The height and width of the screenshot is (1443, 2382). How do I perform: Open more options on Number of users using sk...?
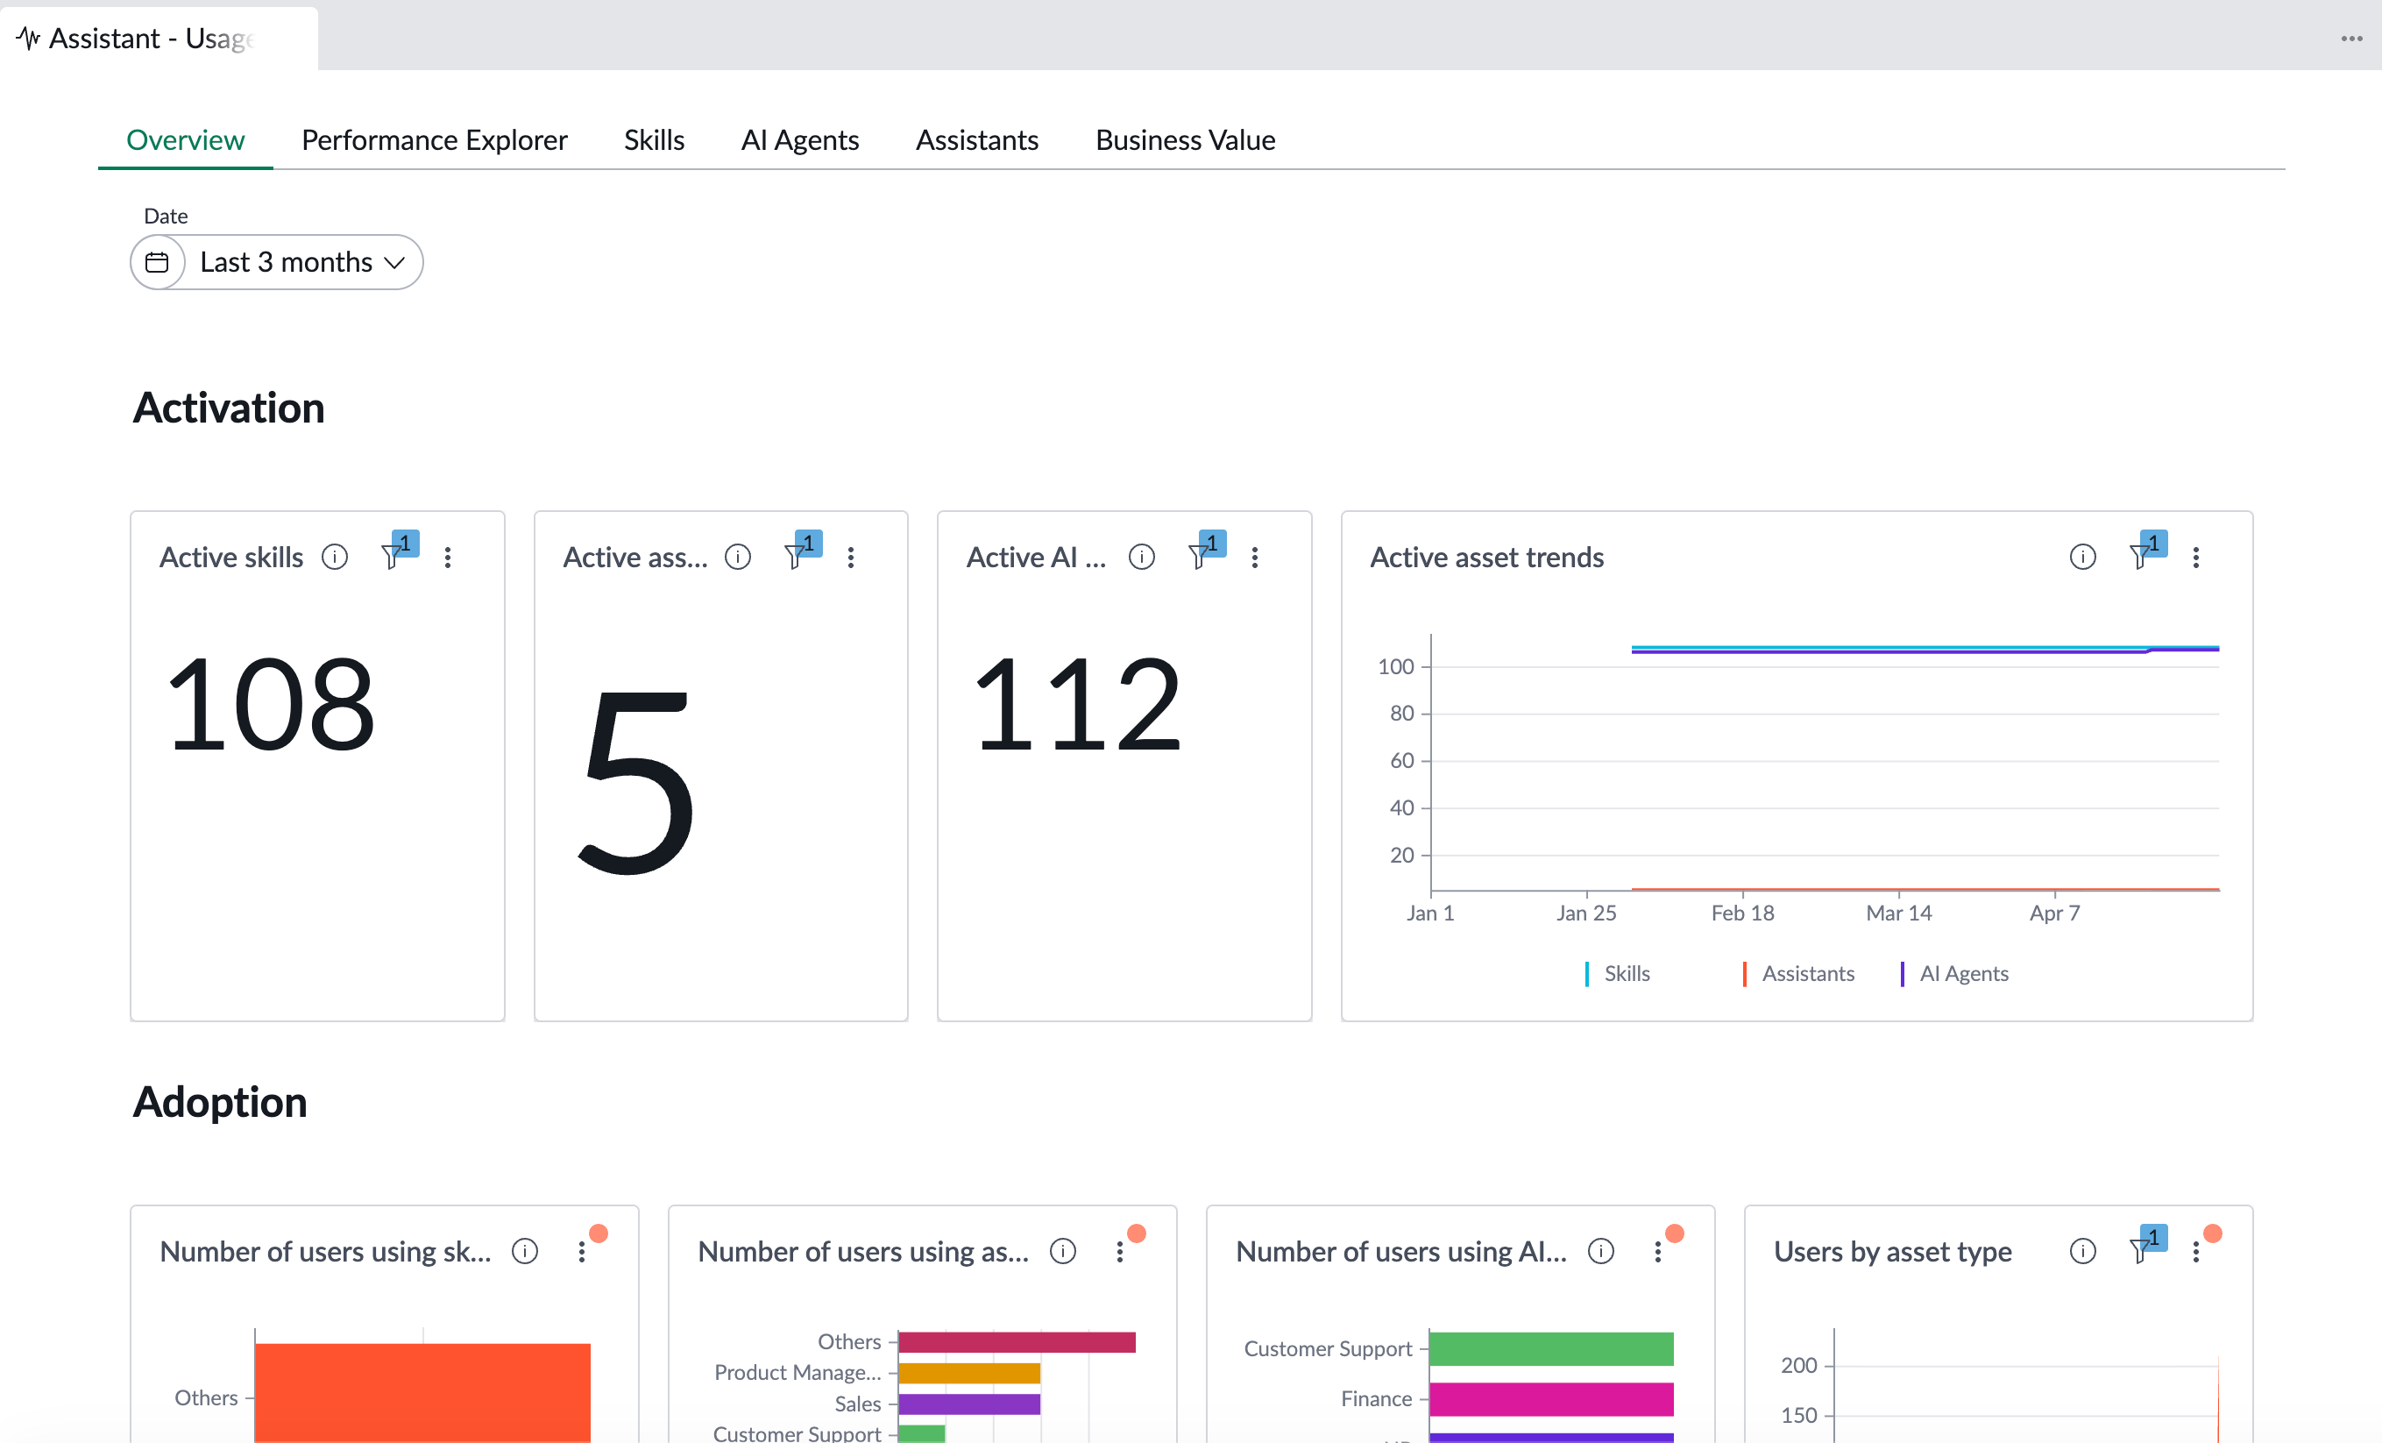coord(581,1252)
